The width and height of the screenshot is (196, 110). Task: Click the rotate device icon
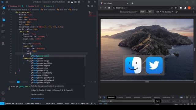(x=176, y=12)
